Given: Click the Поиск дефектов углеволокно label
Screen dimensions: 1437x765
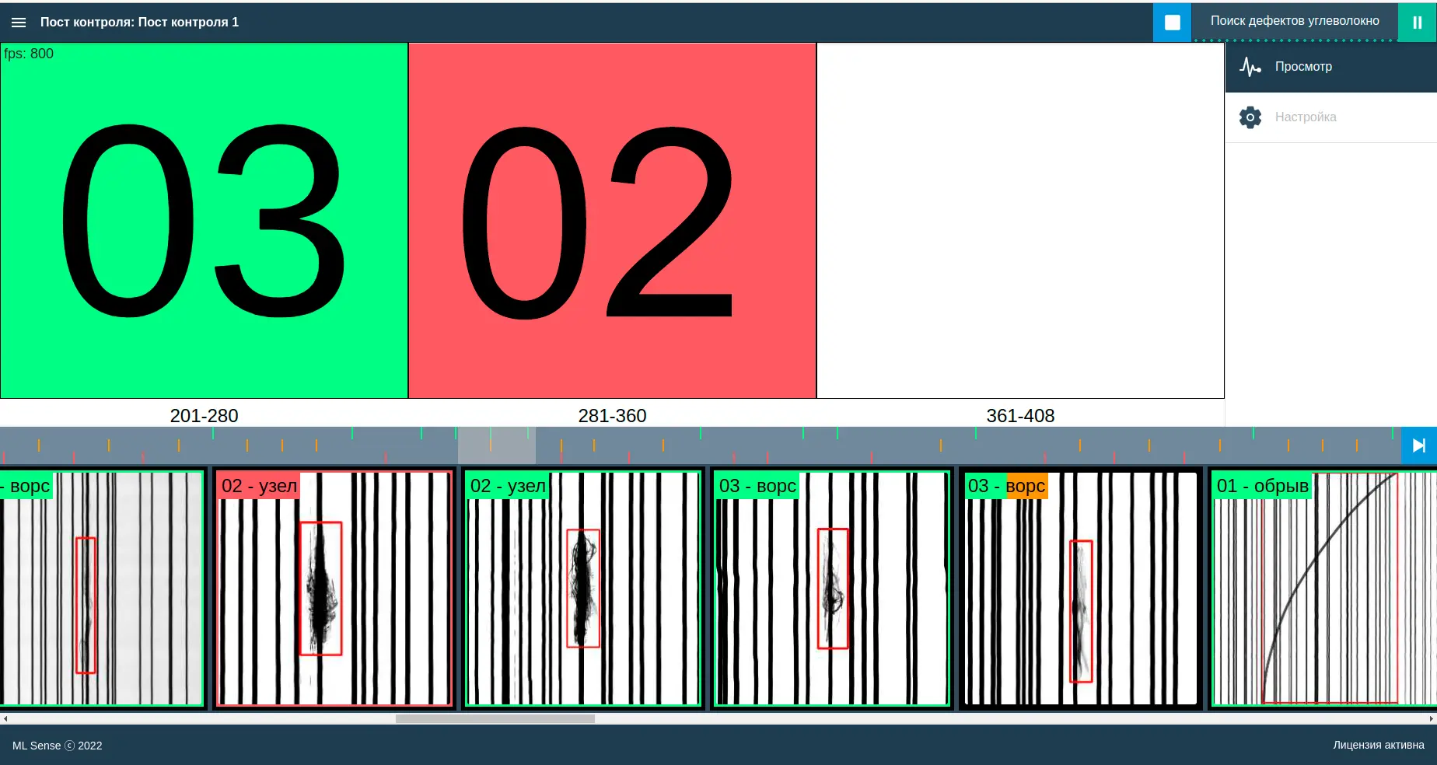Looking at the screenshot, I should [x=1295, y=21].
